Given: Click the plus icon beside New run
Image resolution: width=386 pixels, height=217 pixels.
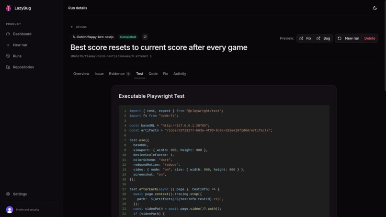Looking at the screenshot, I should point(8,45).
